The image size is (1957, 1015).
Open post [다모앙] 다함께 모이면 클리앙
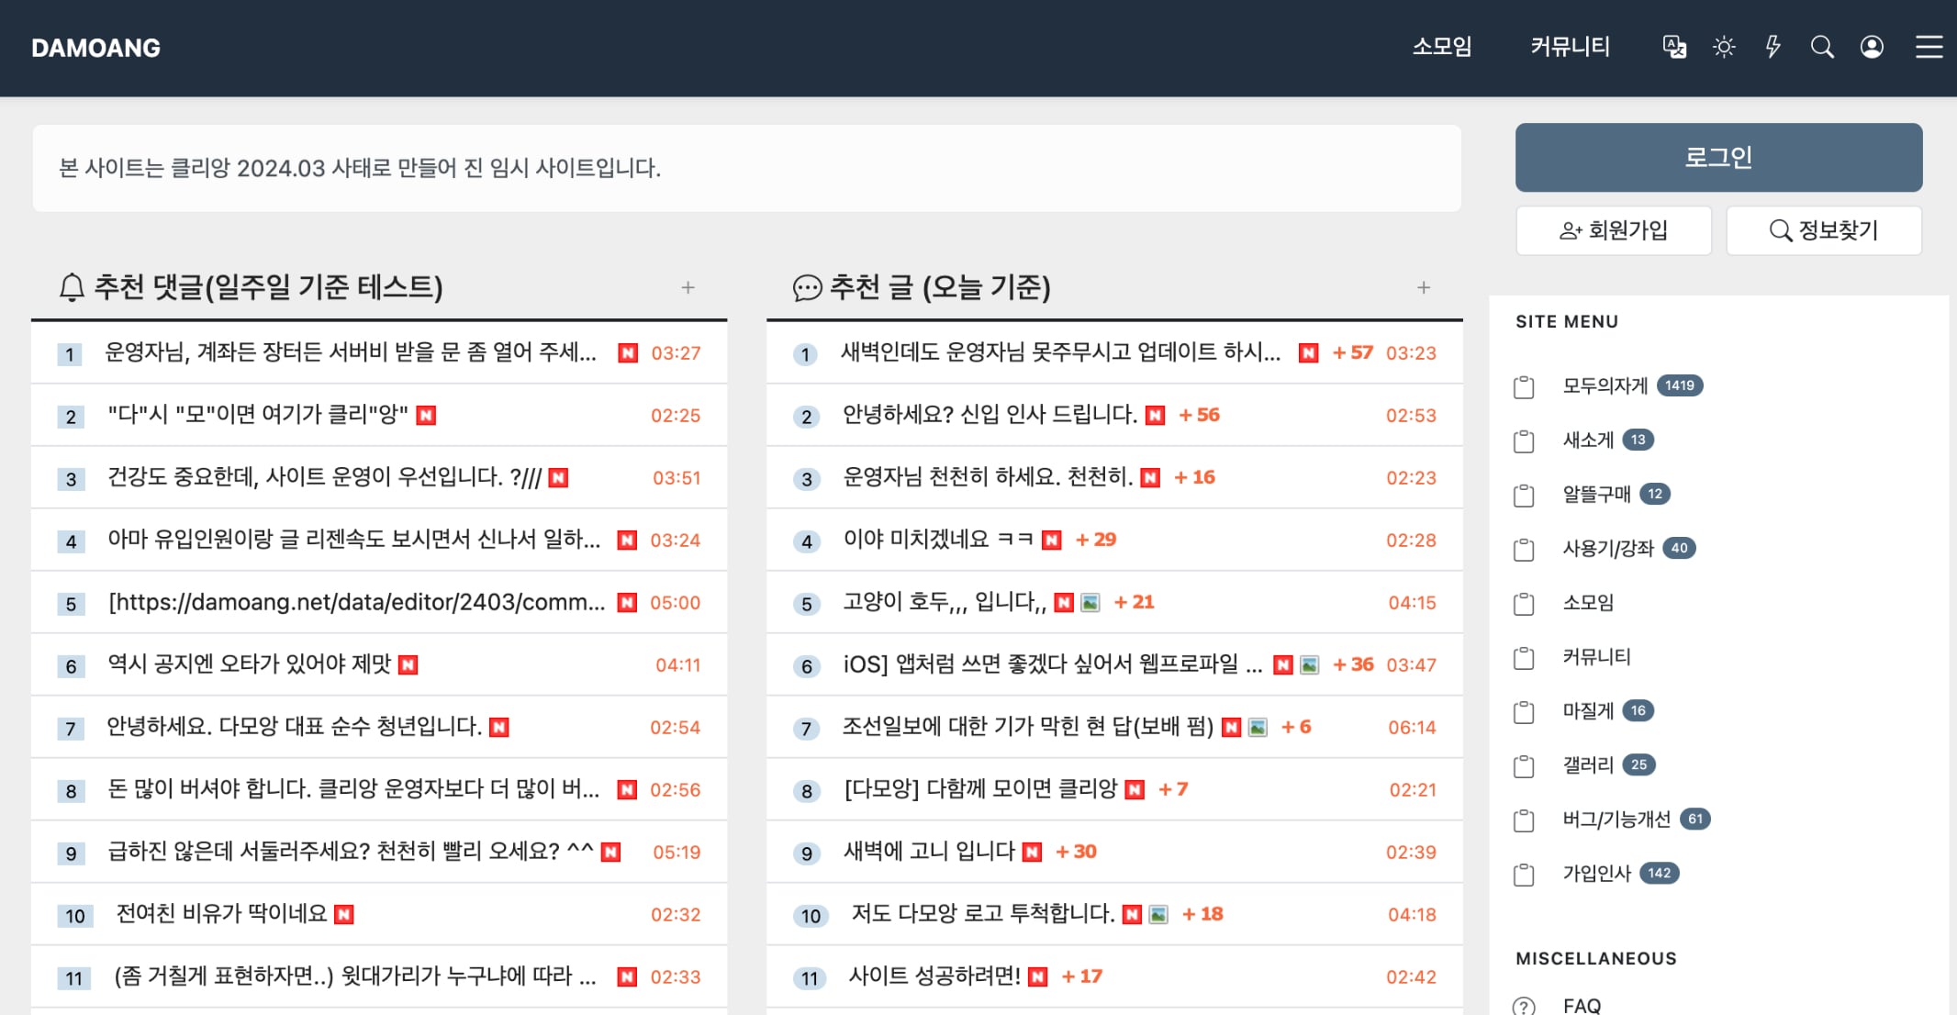980,789
